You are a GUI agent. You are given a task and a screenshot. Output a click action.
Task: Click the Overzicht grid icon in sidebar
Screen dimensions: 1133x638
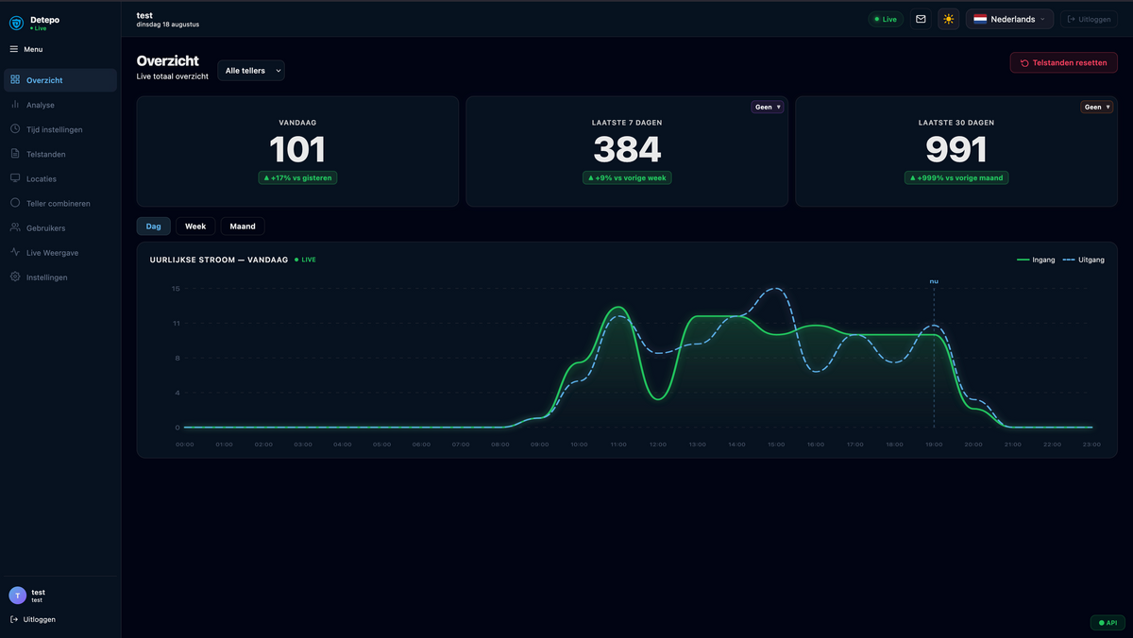[x=15, y=80]
